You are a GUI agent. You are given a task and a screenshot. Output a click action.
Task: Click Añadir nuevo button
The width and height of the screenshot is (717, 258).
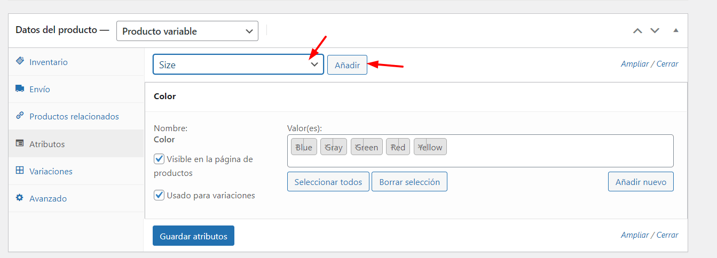[x=641, y=182]
